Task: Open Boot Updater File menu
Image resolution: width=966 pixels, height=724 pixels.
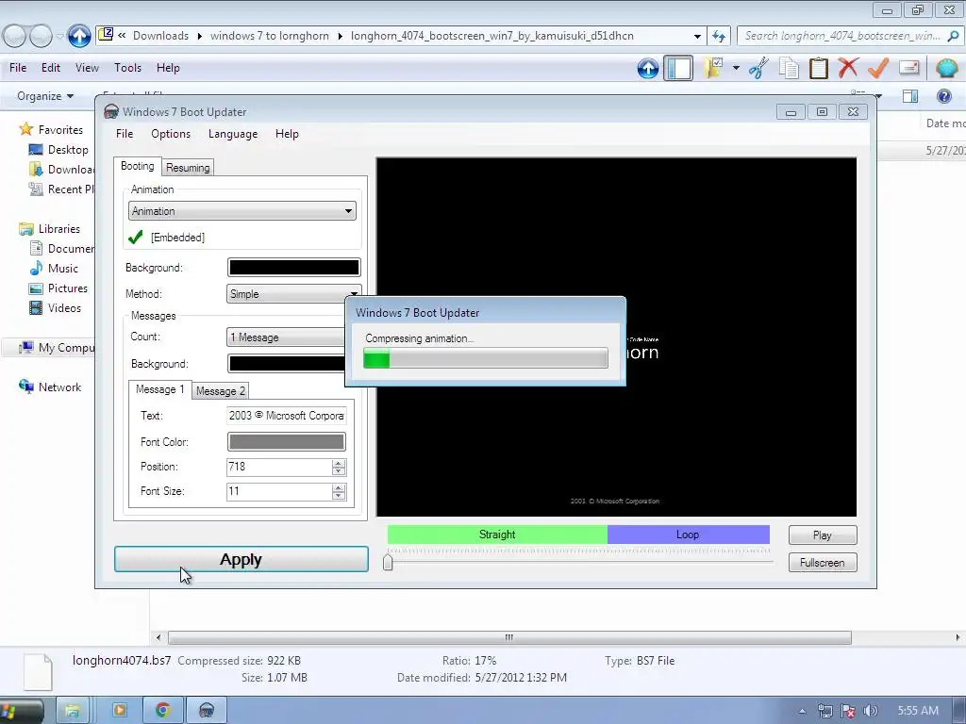Action: pyautogui.click(x=125, y=134)
